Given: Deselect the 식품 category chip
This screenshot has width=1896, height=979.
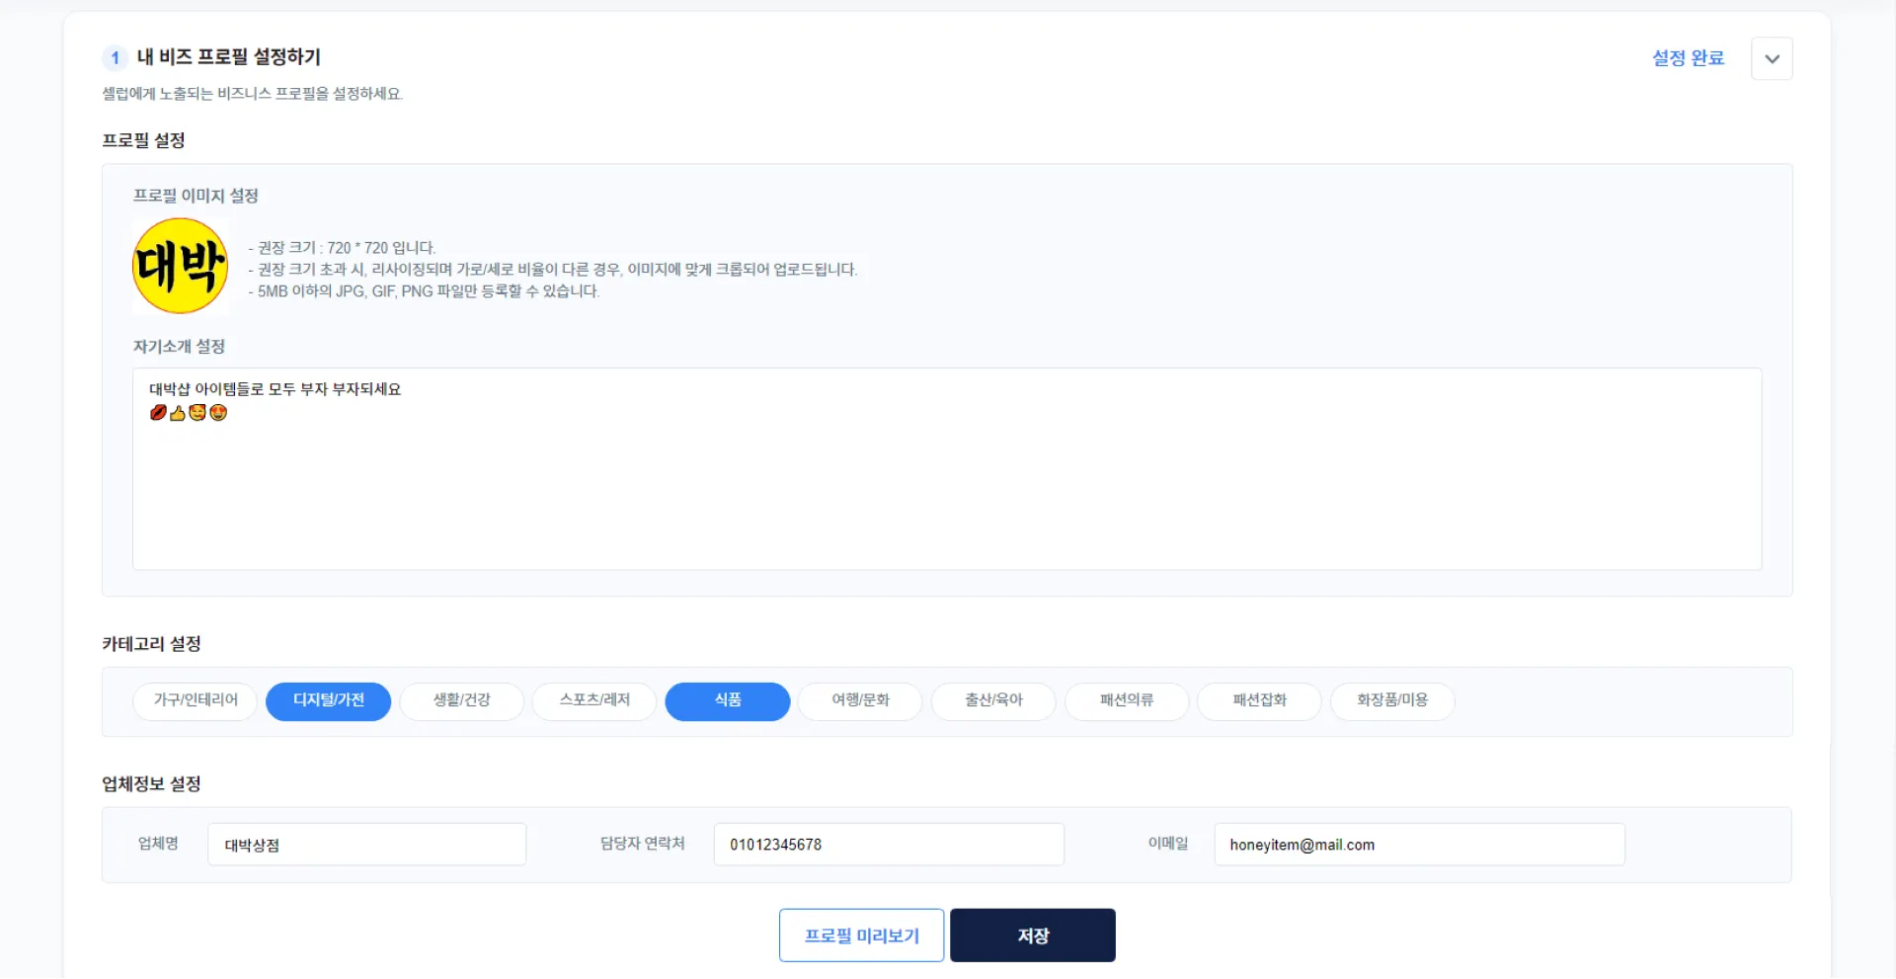Looking at the screenshot, I should pos(728,701).
